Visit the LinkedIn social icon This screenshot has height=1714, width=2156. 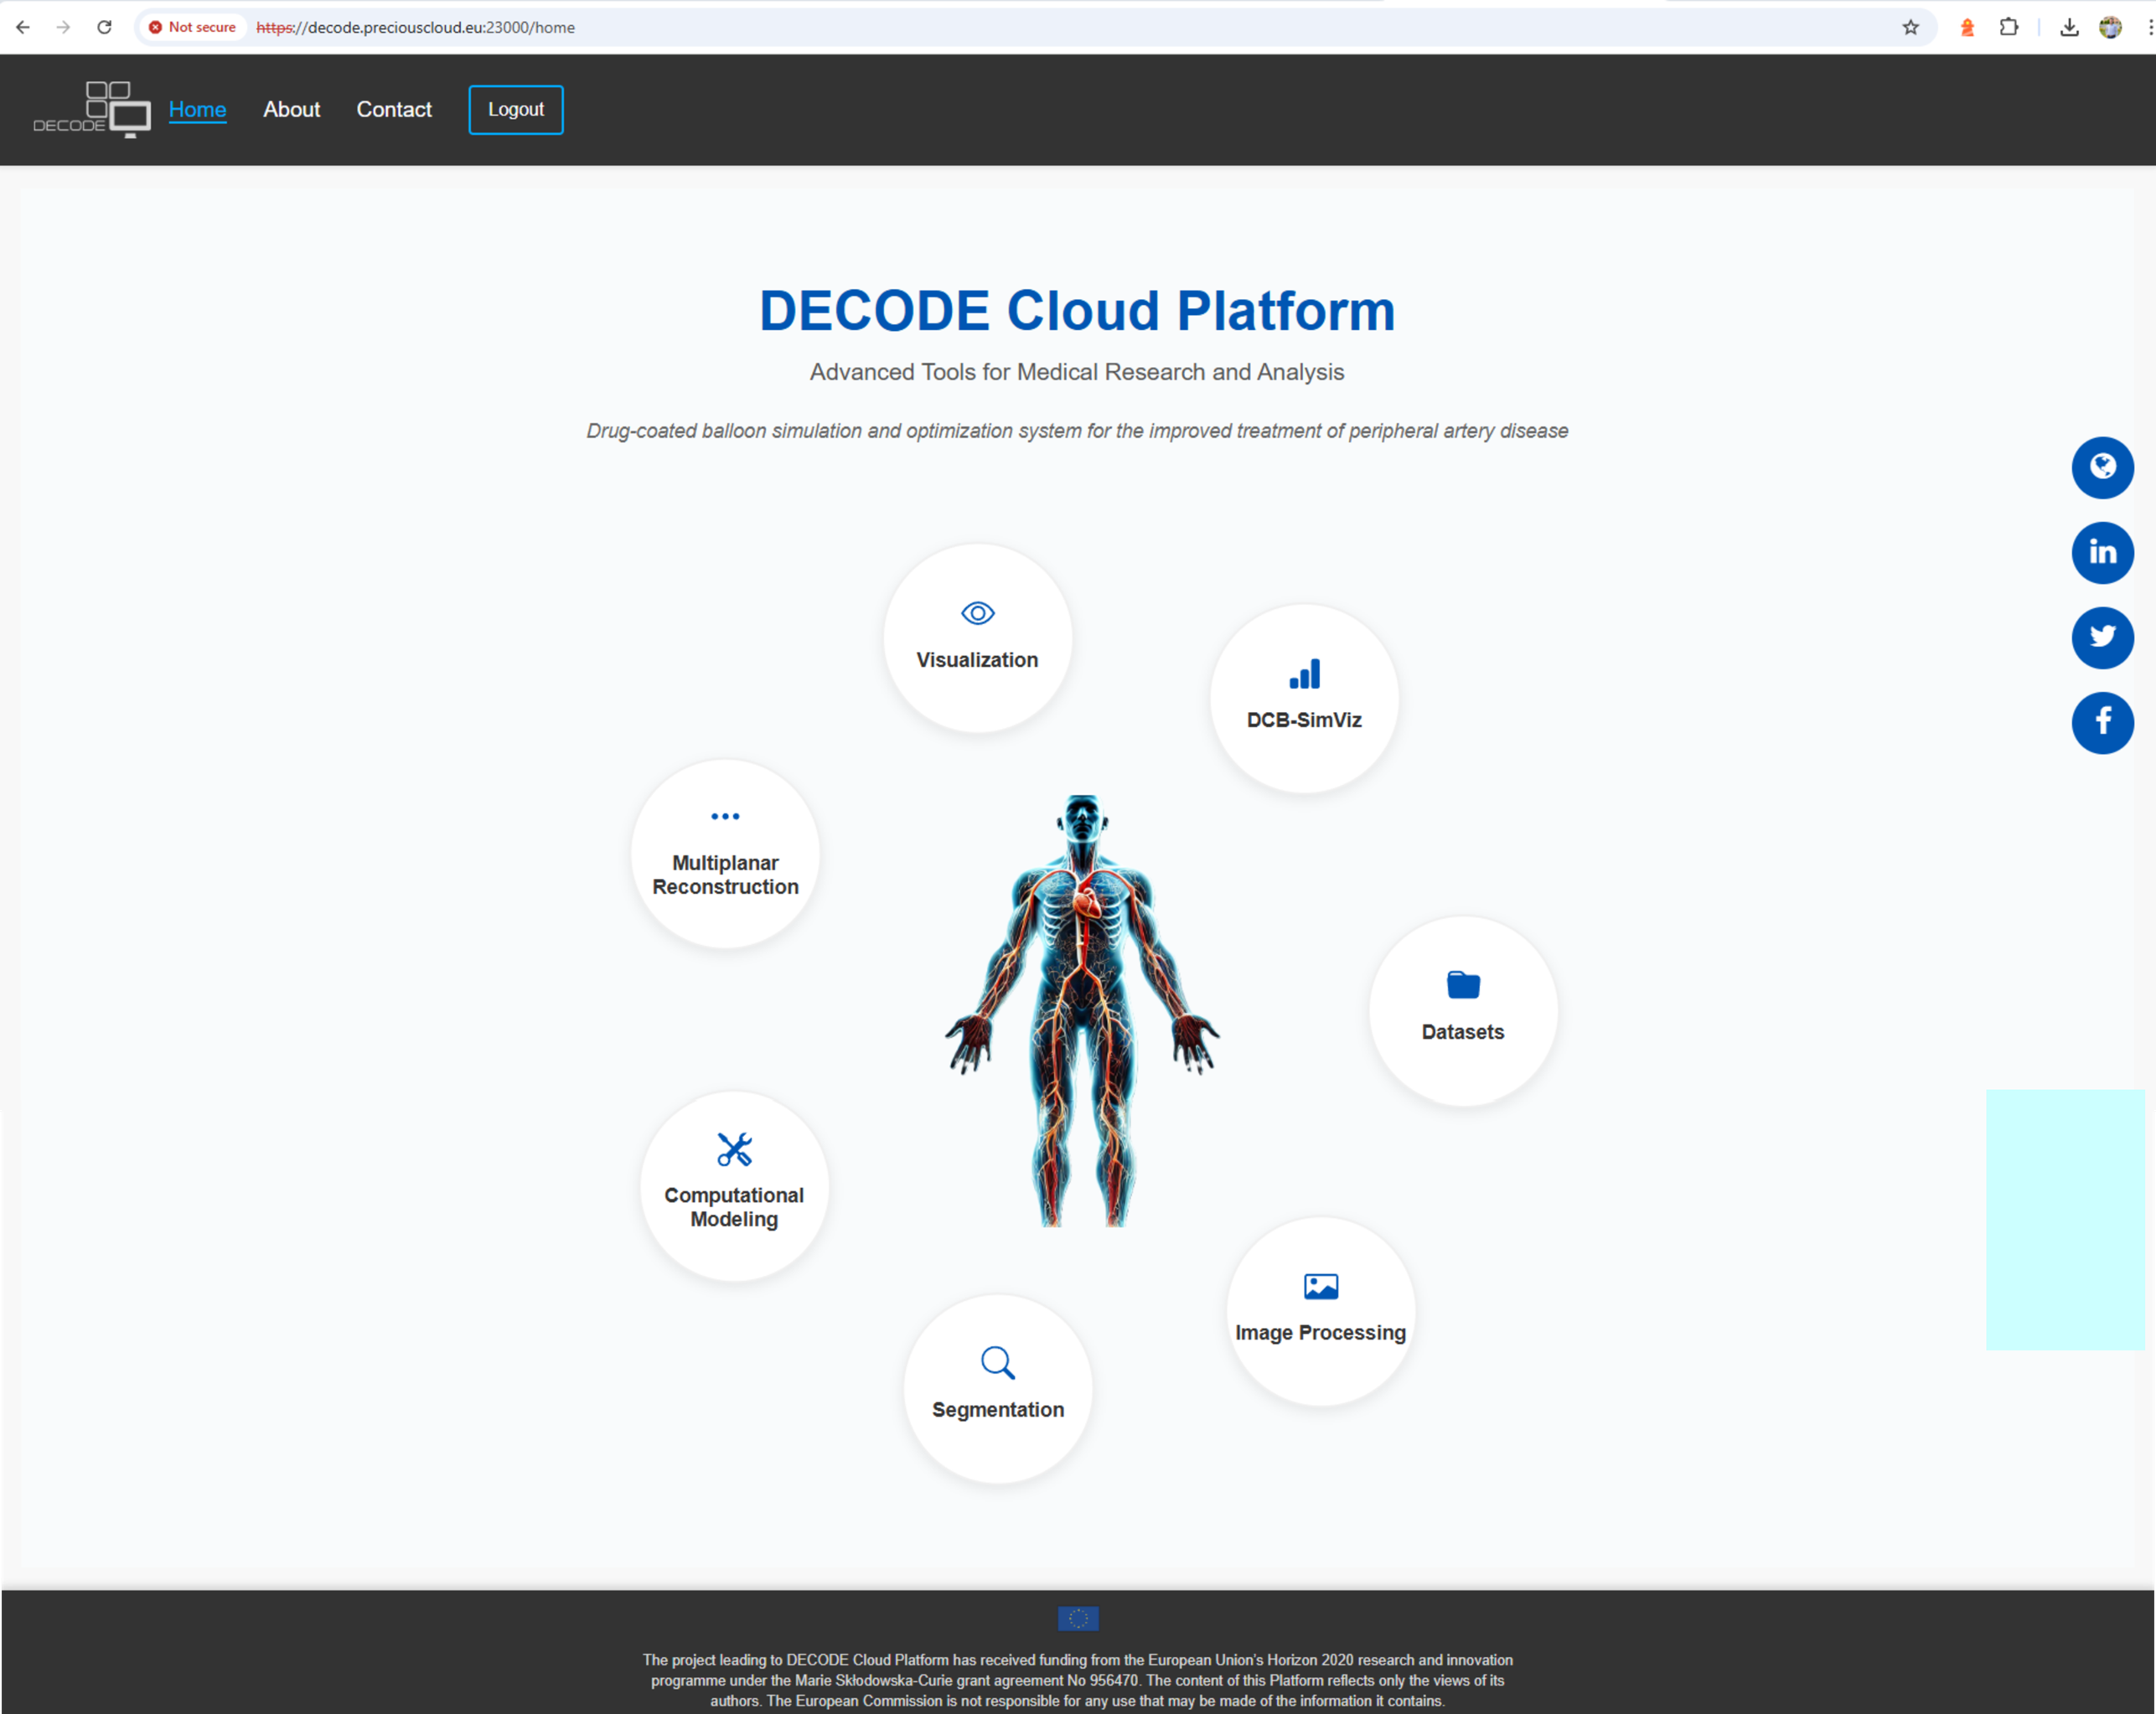(2102, 552)
